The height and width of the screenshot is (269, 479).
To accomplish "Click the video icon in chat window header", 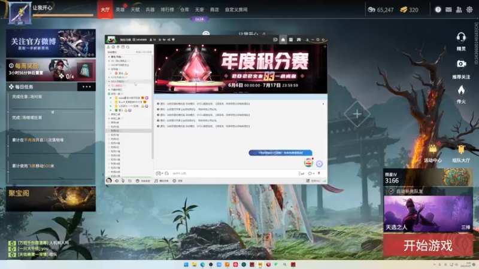I will point(275,39).
